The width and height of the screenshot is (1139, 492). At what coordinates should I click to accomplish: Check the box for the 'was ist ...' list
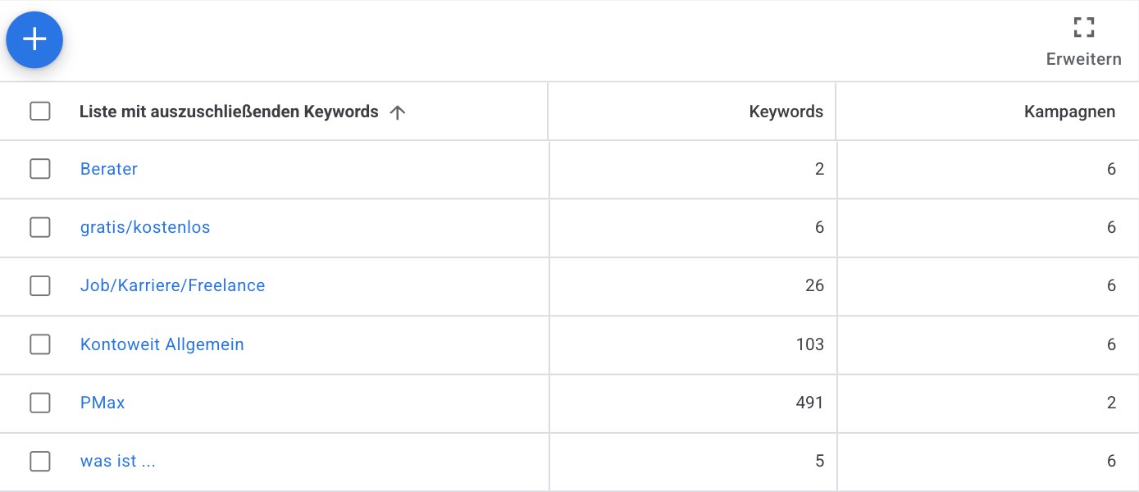click(x=40, y=461)
